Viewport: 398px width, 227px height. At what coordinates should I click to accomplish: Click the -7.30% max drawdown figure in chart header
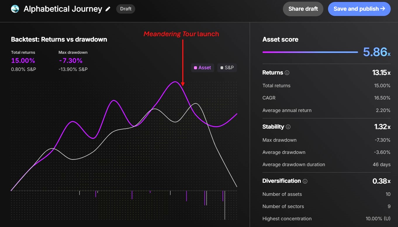tap(70, 61)
